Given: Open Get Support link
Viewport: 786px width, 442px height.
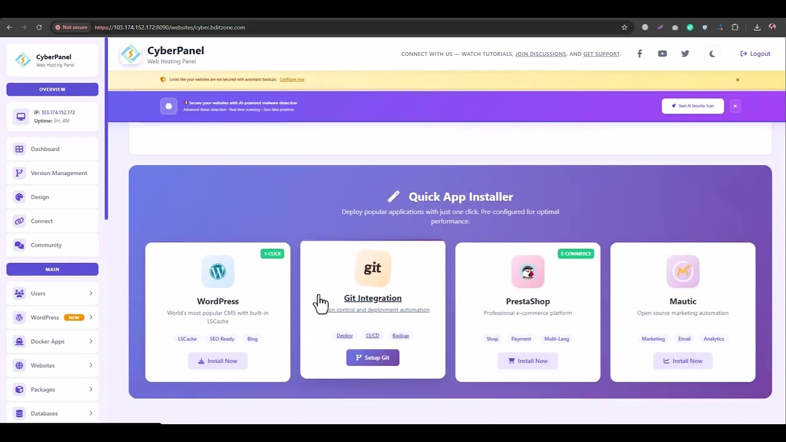Looking at the screenshot, I should [601, 54].
